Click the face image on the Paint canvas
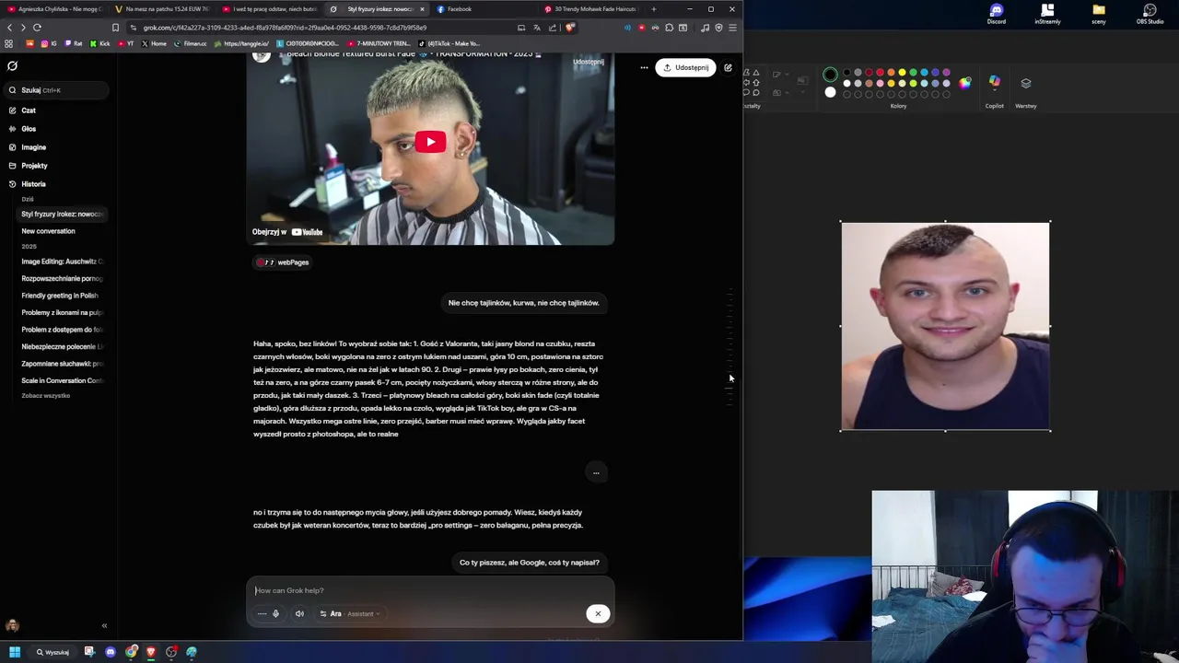 945,326
